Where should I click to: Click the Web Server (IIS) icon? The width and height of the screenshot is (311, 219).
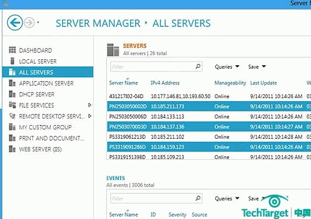click(12, 149)
